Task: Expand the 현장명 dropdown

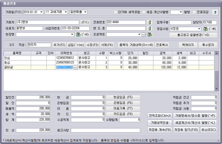Action: pyautogui.click(x=72, y=34)
